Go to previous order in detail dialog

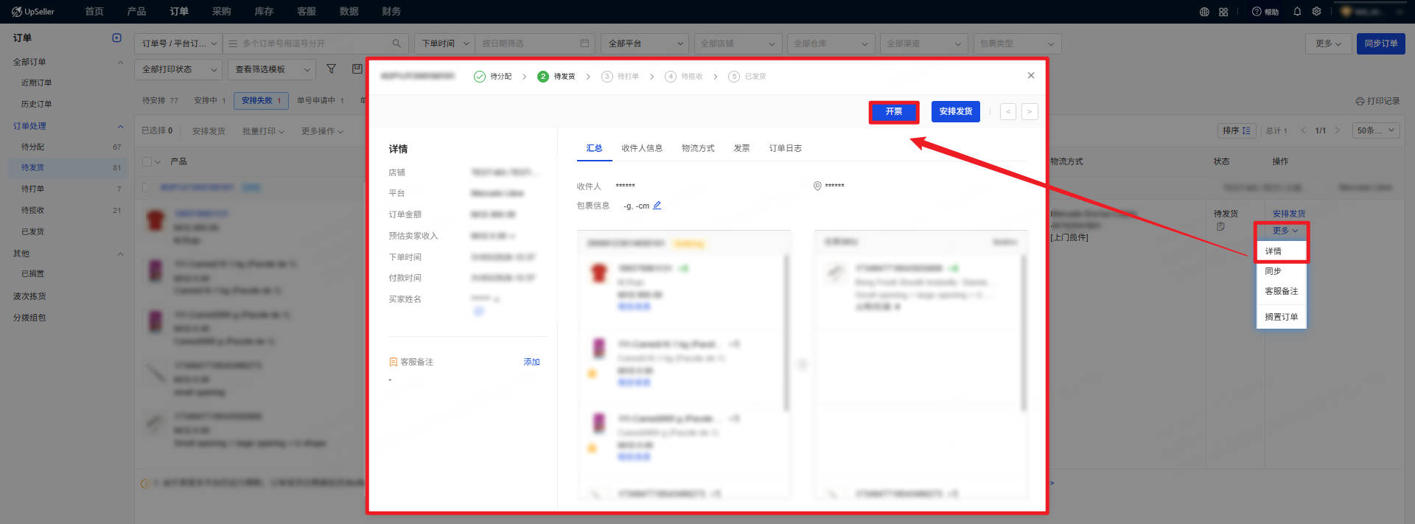pyautogui.click(x=1008, y=111)
